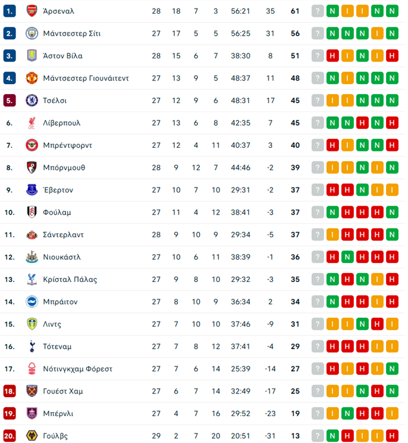Click the West Ham crest icon
The image size is (408, 443).
click(32, 391)
